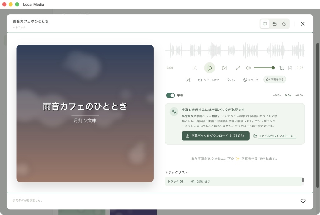Shift subtitle timing by −0.5s
Screen dimensions: 320x215
(277, 95)
